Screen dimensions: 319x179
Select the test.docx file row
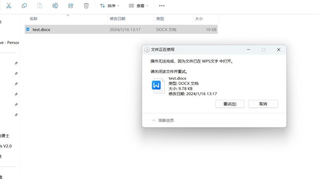click(x=121, y=29)
